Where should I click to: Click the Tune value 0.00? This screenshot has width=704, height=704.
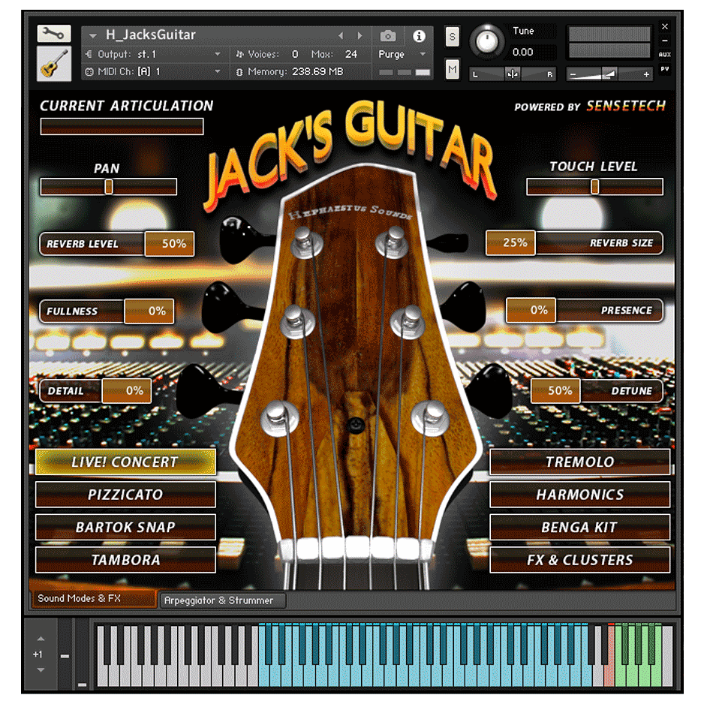tap(523, 52)
